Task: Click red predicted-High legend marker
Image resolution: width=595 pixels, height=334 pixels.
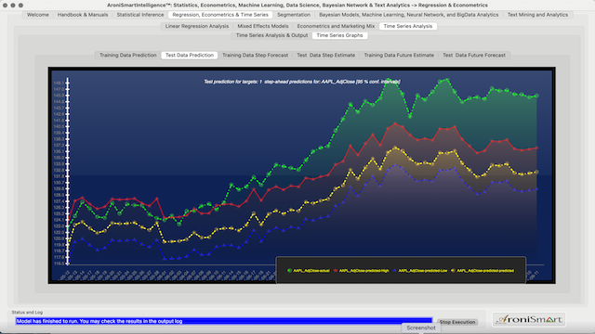Action: click(336, 270)
